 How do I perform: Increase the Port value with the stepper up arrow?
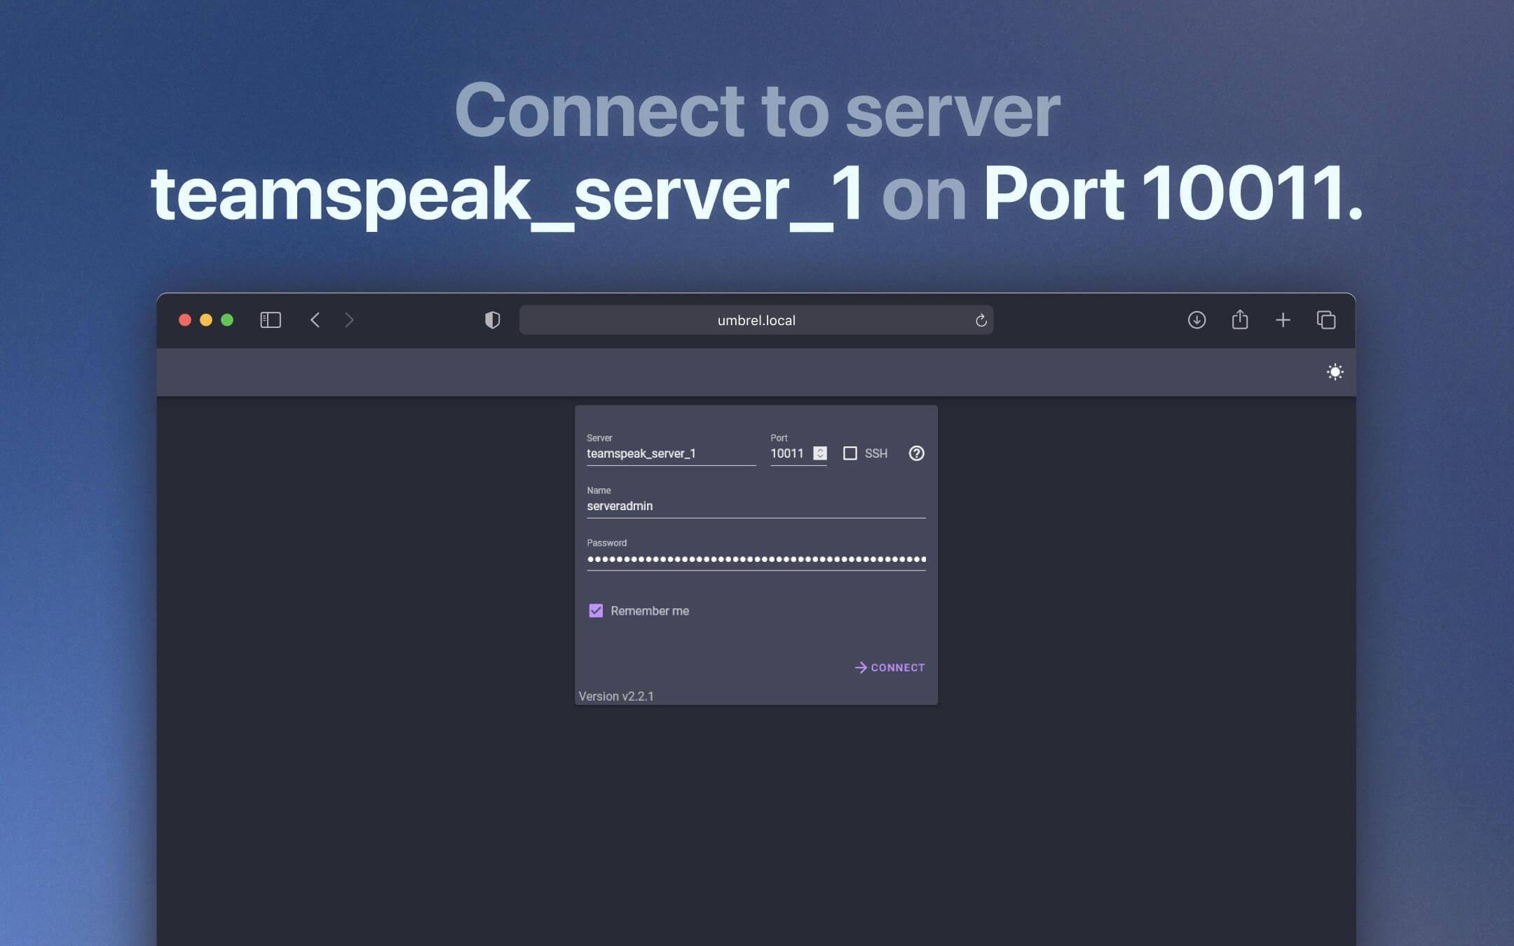pos(820,450)
